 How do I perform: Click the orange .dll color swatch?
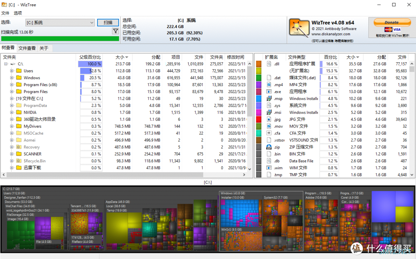pos(259,64)
